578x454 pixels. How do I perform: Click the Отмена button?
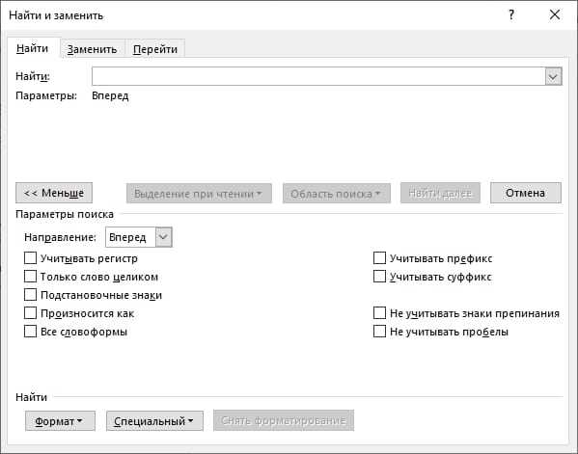click(x=525, y=193)
